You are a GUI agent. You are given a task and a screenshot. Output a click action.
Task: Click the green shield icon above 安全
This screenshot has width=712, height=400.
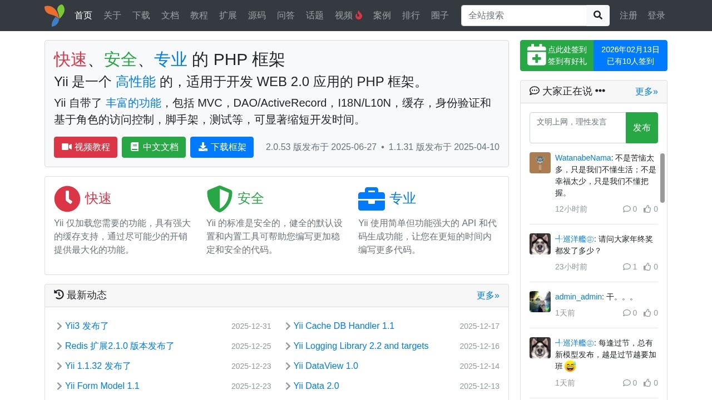point(219,198)
